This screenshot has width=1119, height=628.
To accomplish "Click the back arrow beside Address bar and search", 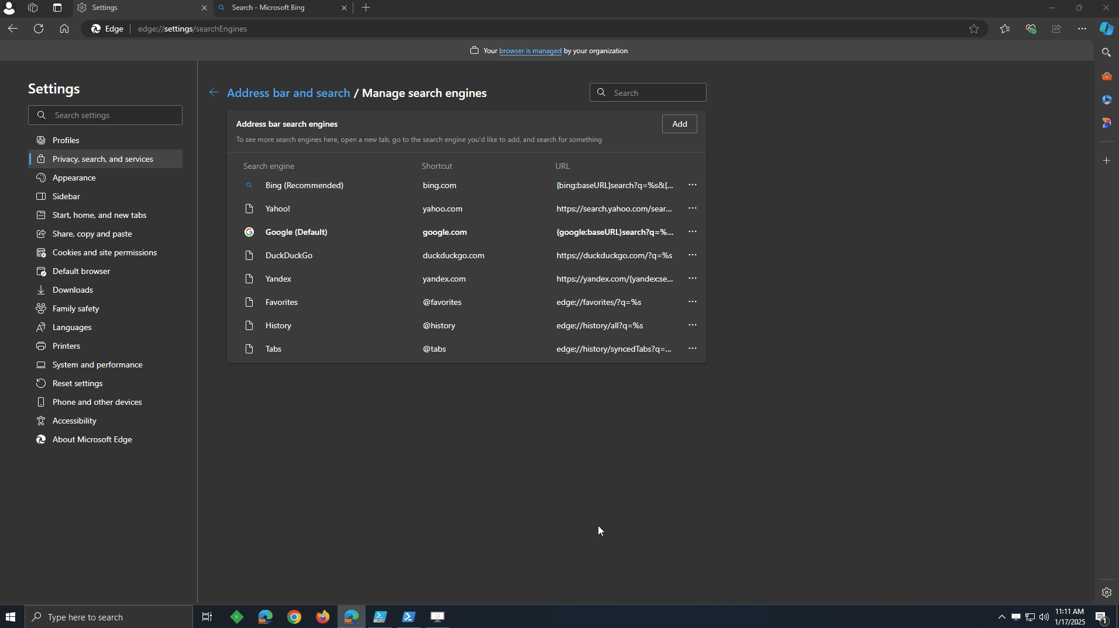I will 214,92.
